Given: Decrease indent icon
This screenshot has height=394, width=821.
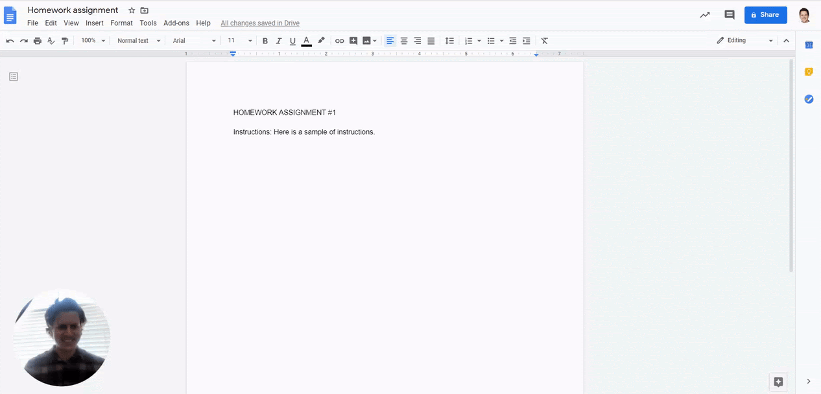Looking at the screenshot, I should click(x=513, y=41).
